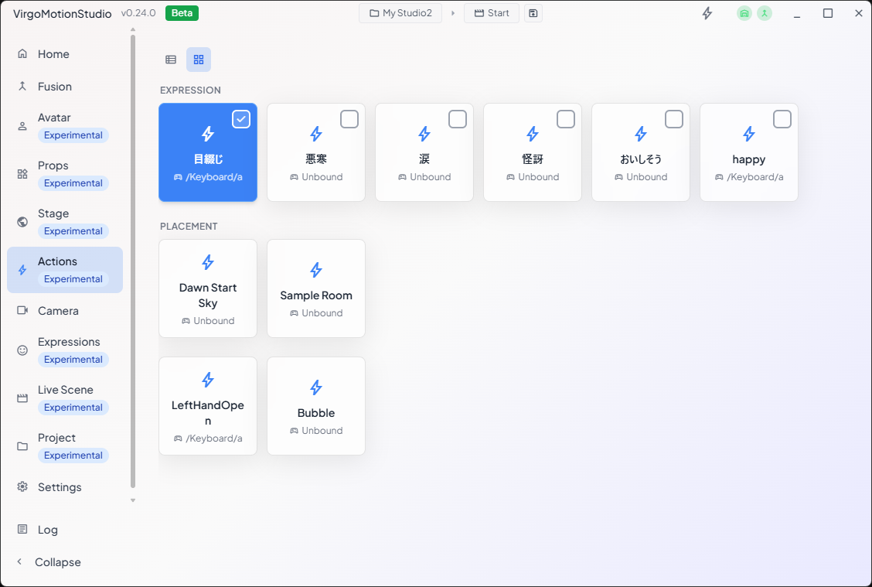Open the Fusion section

click(65, 87)
